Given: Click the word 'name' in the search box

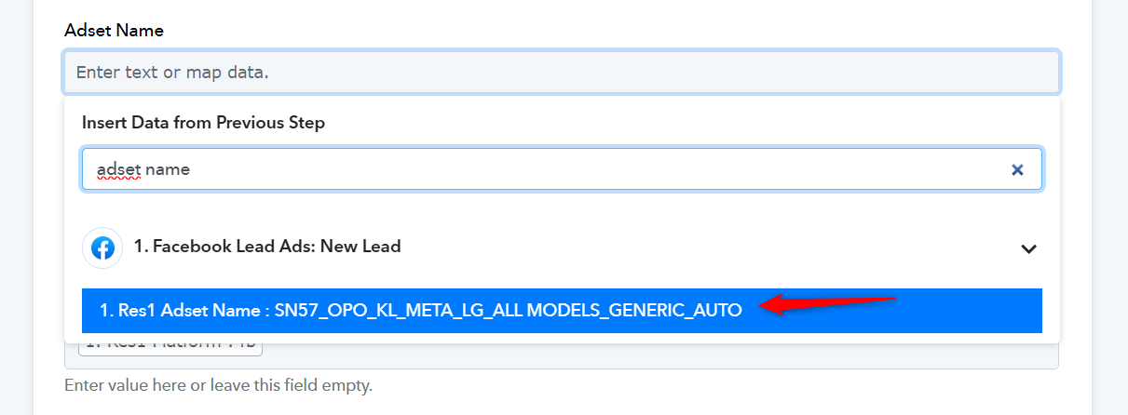Looking at the screenshot, I should pos(168,170).
